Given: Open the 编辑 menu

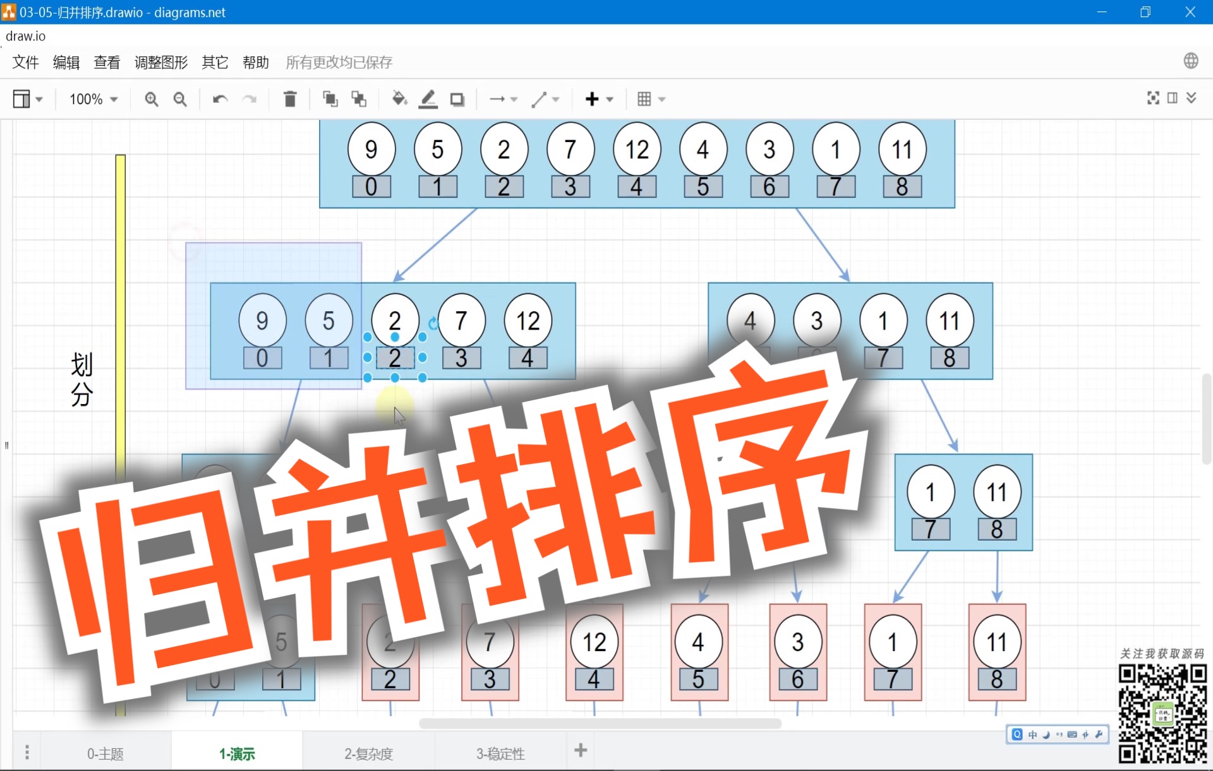Looking at the screenshot, I should point(66,62).
